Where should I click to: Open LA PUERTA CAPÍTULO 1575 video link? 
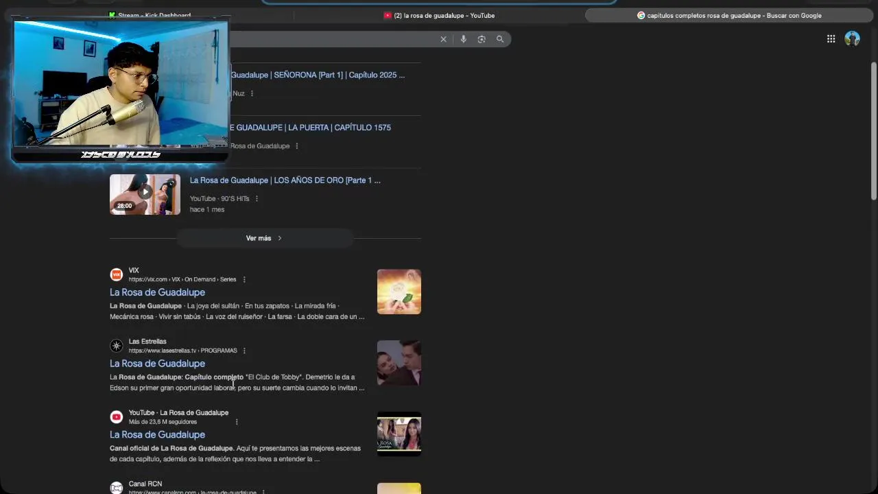(310, 128)
